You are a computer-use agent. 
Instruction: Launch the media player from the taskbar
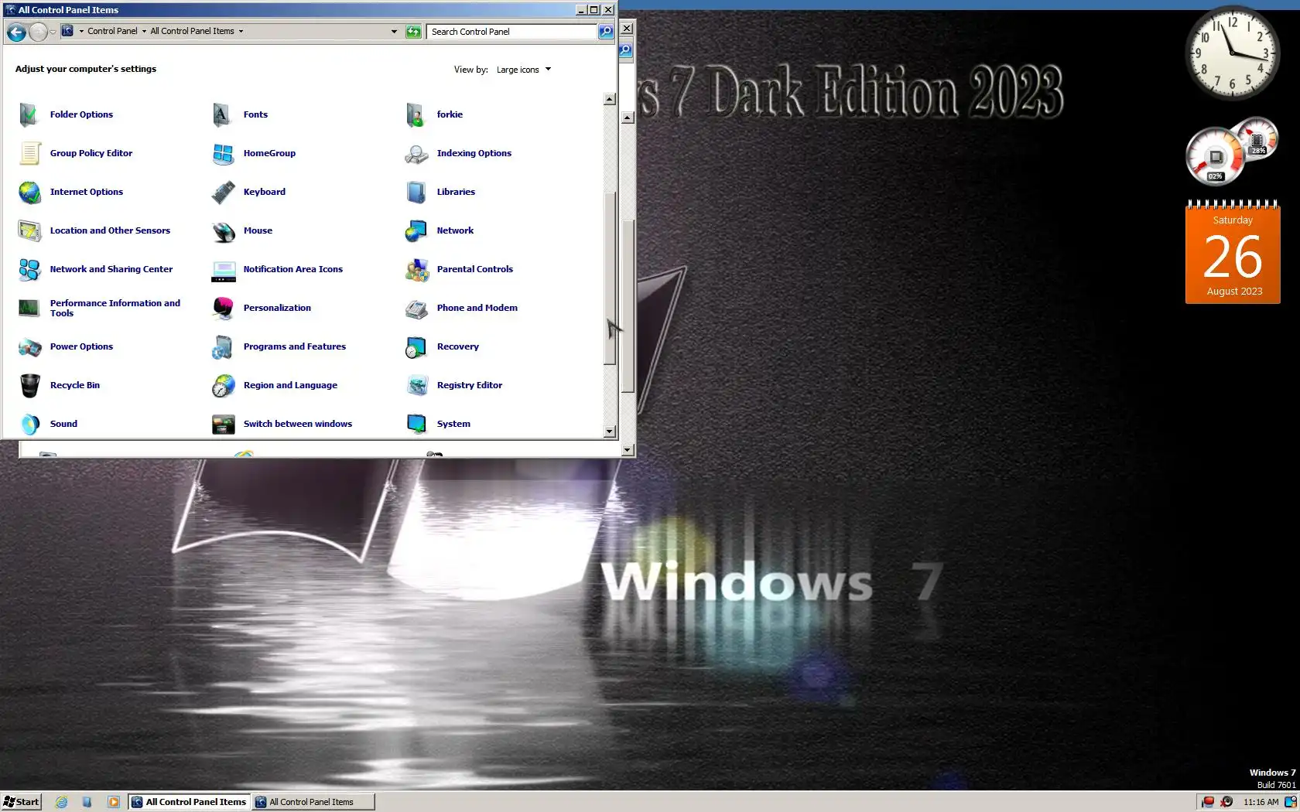pyautogui.click(x=114, y=802)
